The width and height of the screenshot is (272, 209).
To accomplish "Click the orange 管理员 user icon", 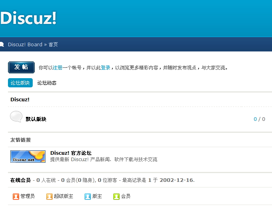I will pyautogui.click(x=16, y=197).
